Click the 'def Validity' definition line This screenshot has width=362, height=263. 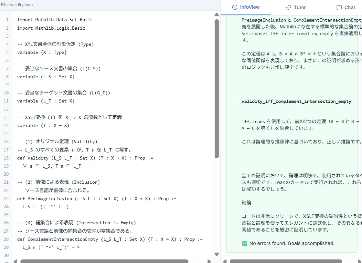[85, 158]
